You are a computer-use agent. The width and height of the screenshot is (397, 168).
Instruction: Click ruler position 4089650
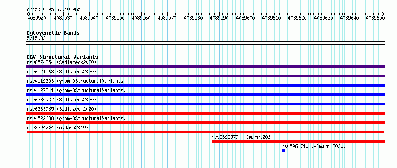point(376,18)
